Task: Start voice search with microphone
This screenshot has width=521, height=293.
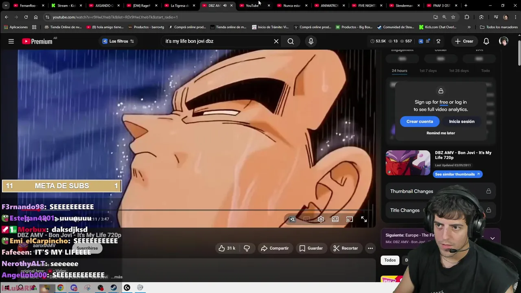Action: pos(311,41)
